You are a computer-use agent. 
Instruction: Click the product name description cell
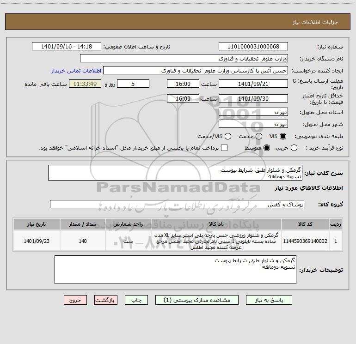216,241
